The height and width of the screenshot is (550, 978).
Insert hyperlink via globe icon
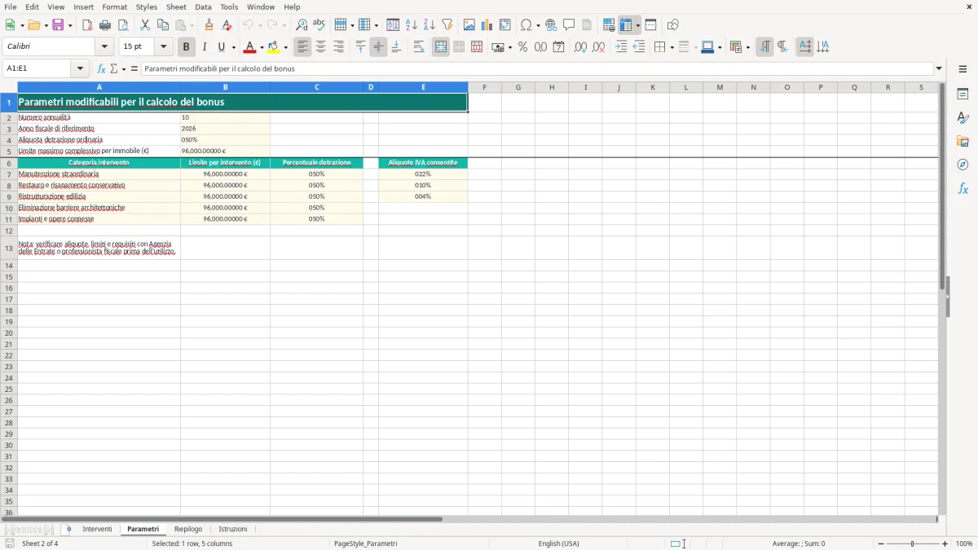click(552, 25)
